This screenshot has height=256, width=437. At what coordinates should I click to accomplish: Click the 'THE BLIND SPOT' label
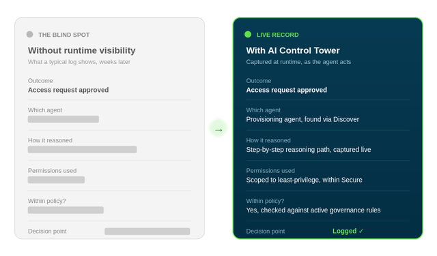(x=64, y=35)
